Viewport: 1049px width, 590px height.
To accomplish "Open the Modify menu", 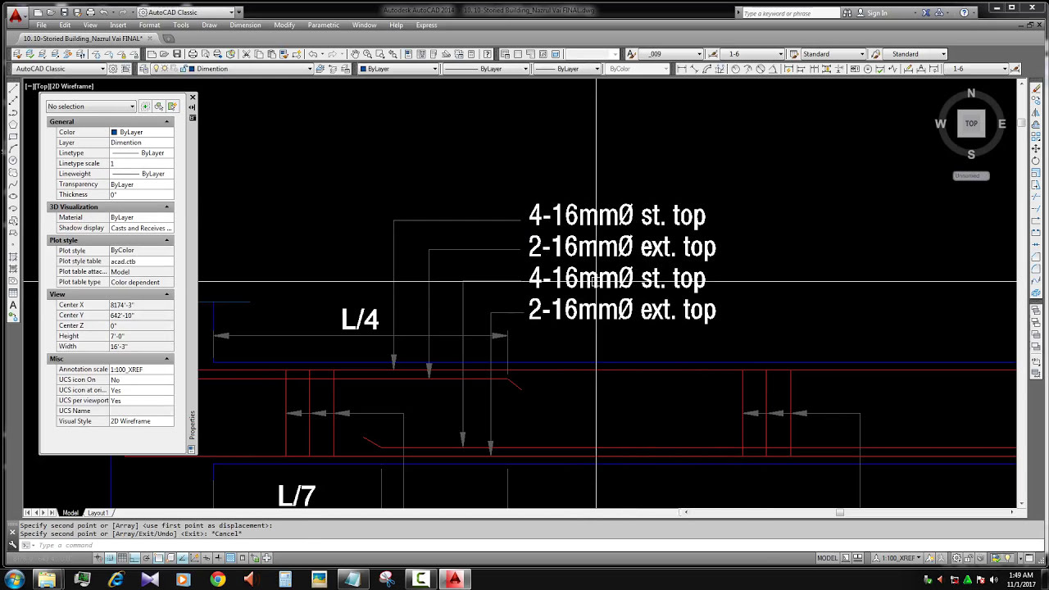I will point(284,25).
